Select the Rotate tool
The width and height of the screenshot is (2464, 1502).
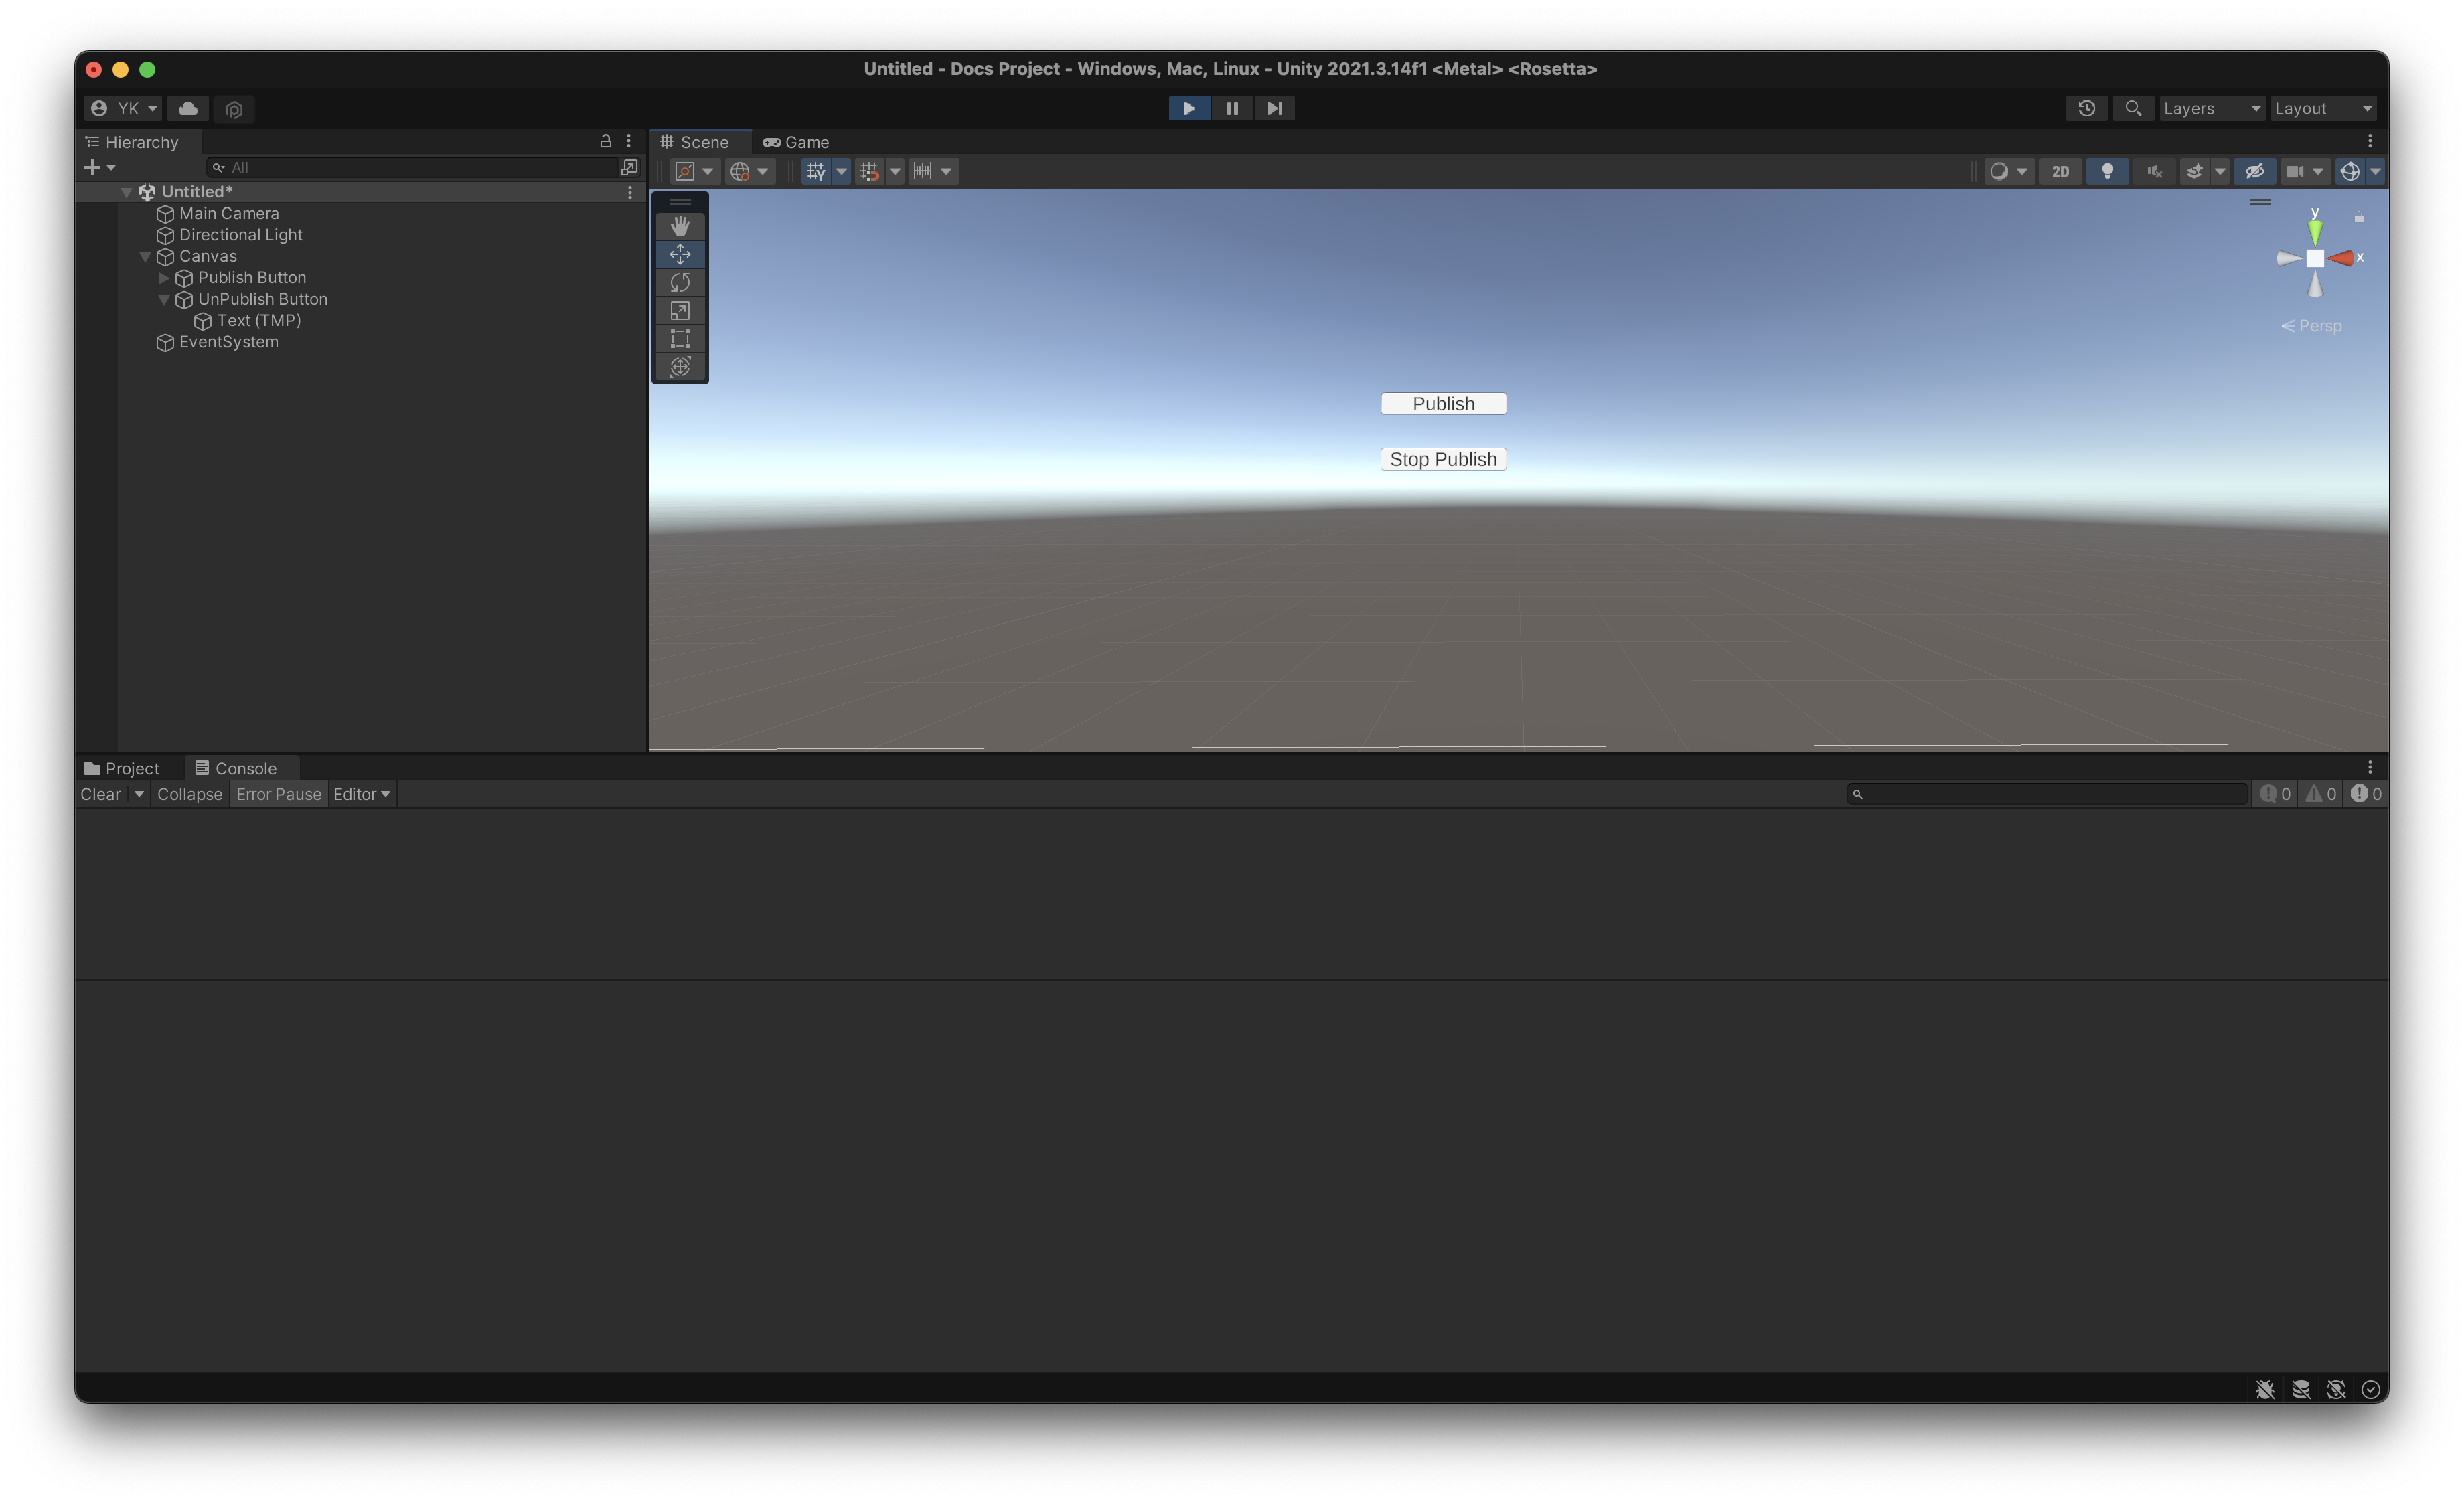[x=680, y=283]
